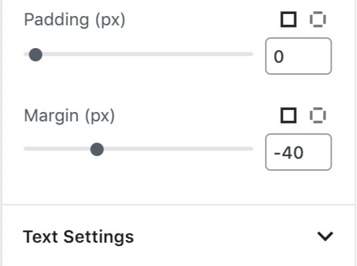The width and height of the screenshot is (357, 266).
Task: Click the Padding value input box
Action: pos(298,56)
